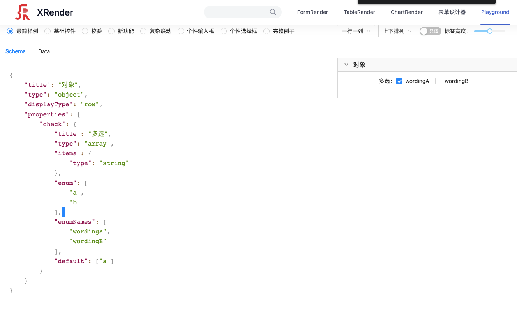
Task: Select the 复杂联动 radio option
Action: pyautogui.click(x=143, y=31)
